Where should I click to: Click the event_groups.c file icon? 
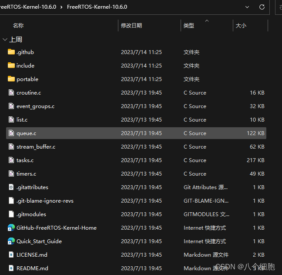[x=11, y=106]
